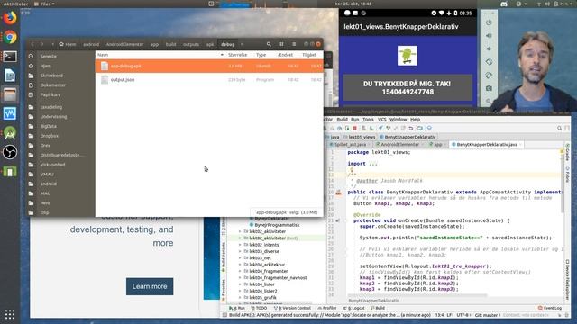Sort files by Størrelse column
Viewport: 577px width, 324px height.
238,55
